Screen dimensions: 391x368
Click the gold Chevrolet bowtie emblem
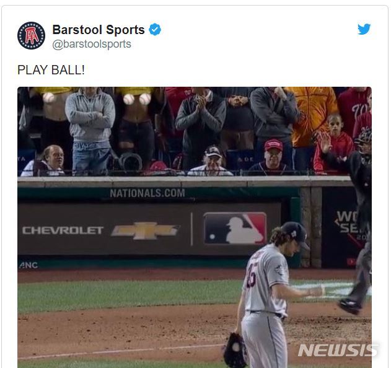(145, 230)
